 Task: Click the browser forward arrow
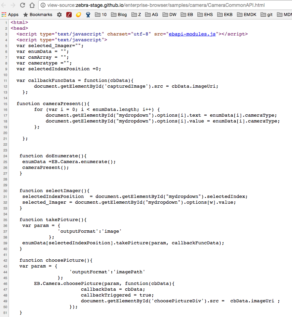[x=13, y=5]
